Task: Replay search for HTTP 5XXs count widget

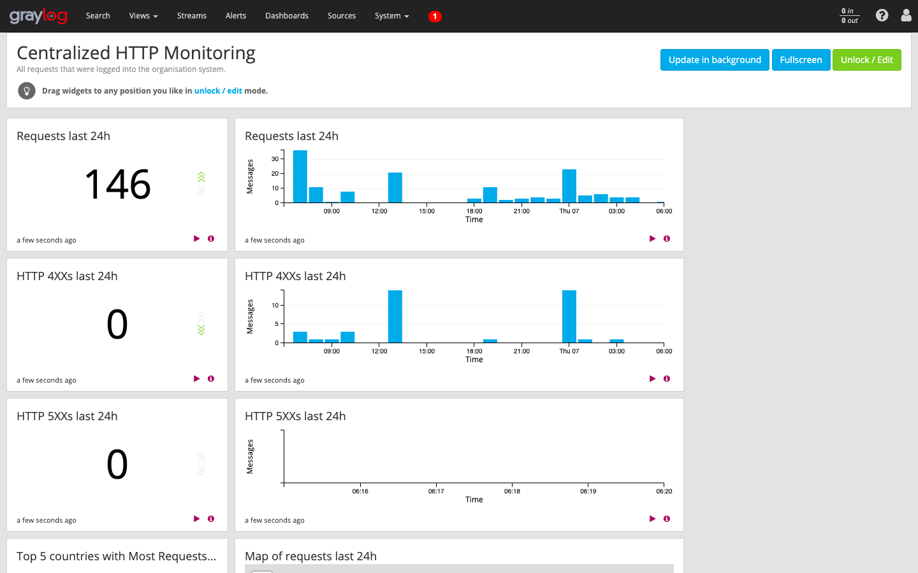Action: pyautogui.click(x=197, y=519)
